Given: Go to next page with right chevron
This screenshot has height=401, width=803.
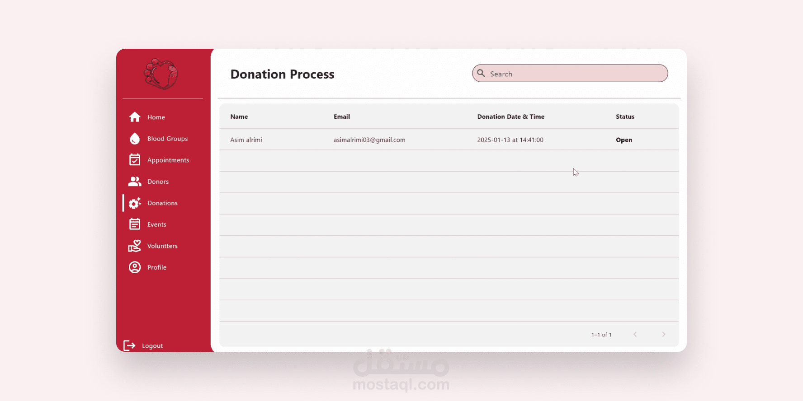Looking at the screenshot, I should 664,334.
